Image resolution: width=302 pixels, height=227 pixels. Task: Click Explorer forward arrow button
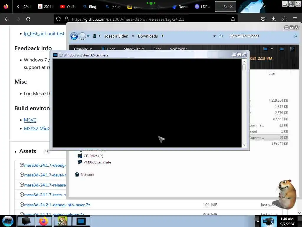click(83, 36)
